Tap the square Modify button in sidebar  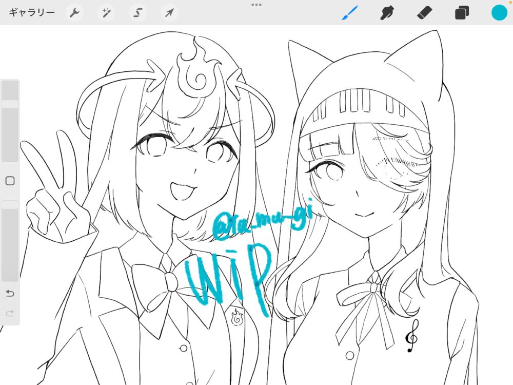[x=10, y=181]
